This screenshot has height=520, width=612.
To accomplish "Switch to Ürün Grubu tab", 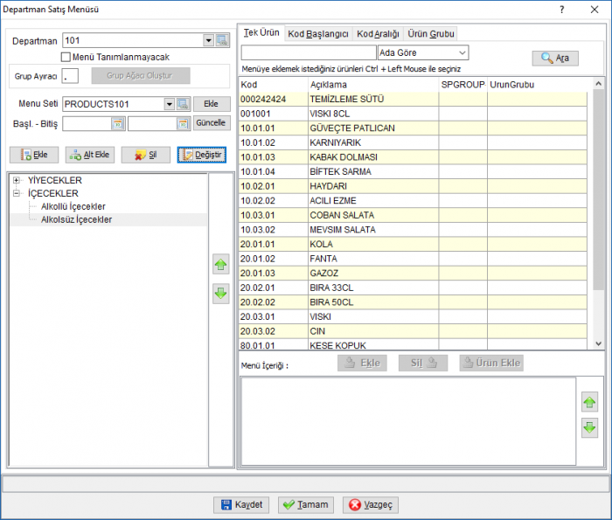I will click(x=431, y=34).
